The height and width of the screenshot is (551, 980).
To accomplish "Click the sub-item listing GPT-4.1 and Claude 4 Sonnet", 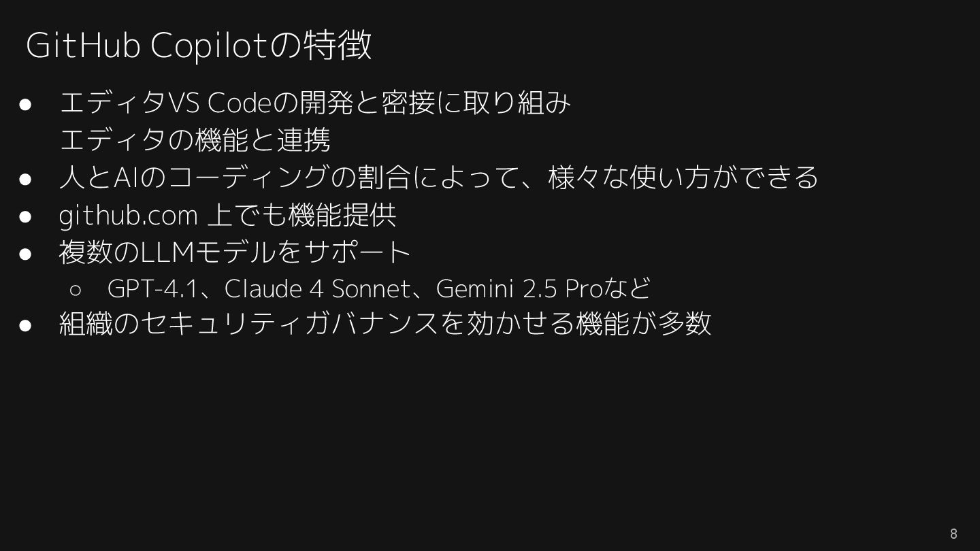I will tap(379, 288).
